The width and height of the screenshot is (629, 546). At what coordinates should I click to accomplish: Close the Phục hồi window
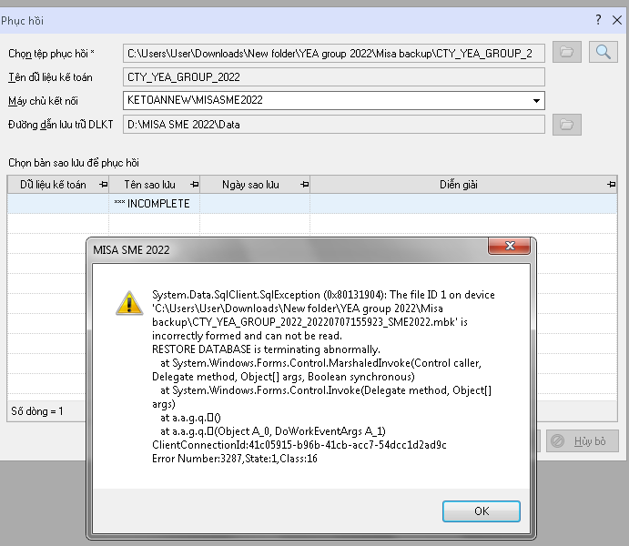tap(617, 20)
